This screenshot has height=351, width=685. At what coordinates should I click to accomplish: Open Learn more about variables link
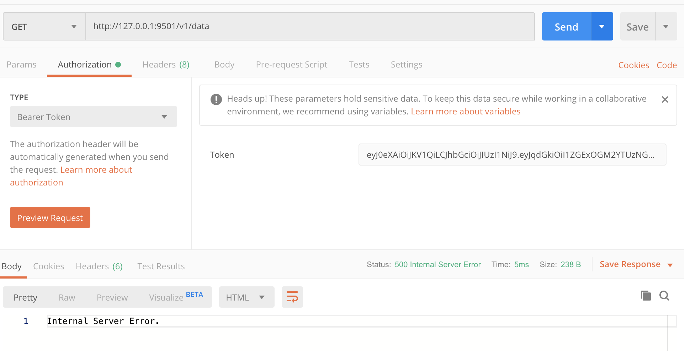coord(466,111)
